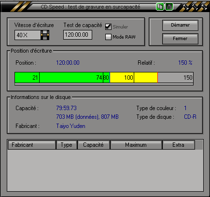210x197 pixels.
Task: Click the Type de disque label
Action: (155, 117)
